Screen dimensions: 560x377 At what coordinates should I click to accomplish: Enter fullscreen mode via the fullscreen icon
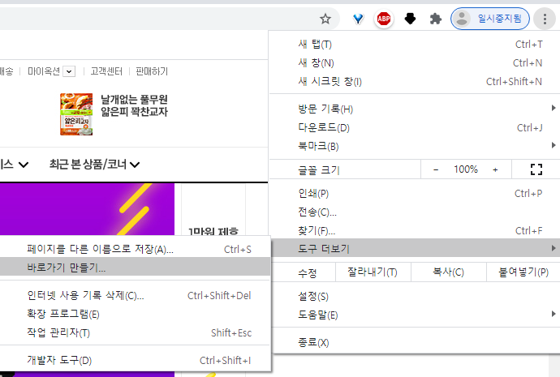536,169
